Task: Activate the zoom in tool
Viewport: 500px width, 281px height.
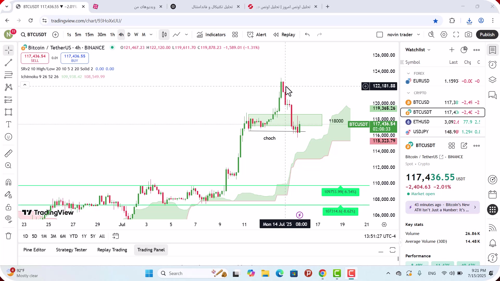Action: 9,165
